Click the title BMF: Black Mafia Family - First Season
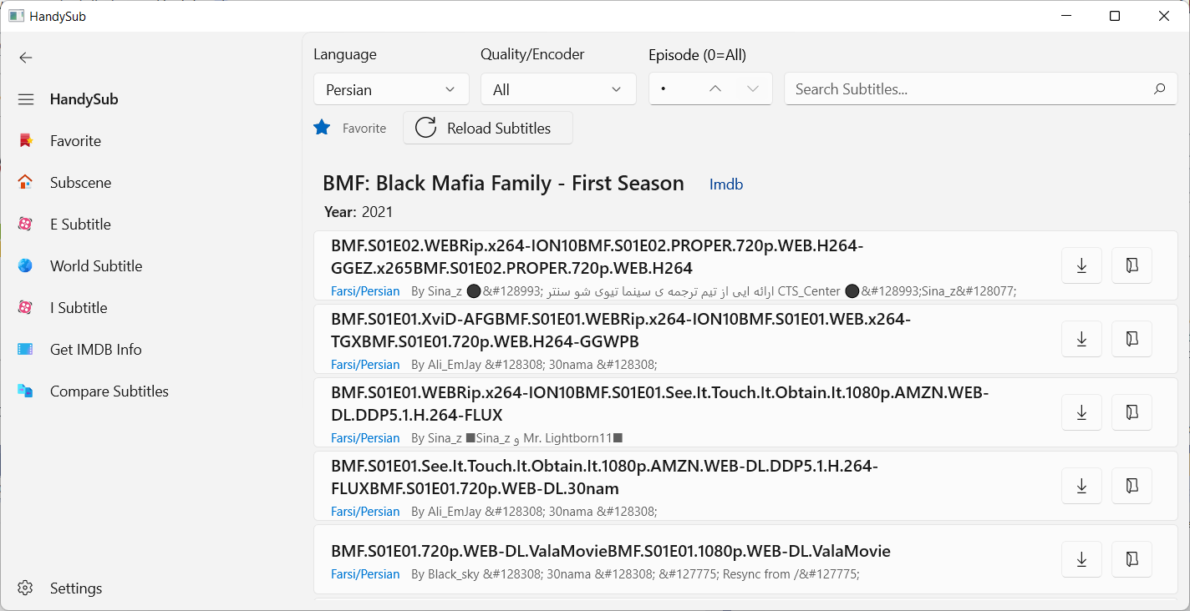1190x611 pixels. tap(503, 184)
